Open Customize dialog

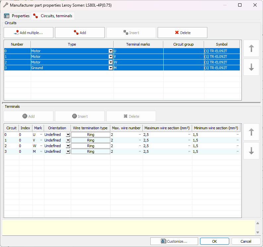pyautogui.click(x=174, y=241)
